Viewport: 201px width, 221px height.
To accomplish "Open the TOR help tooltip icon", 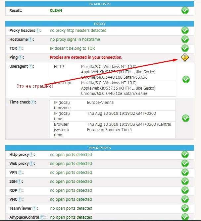I will (21, 48).
